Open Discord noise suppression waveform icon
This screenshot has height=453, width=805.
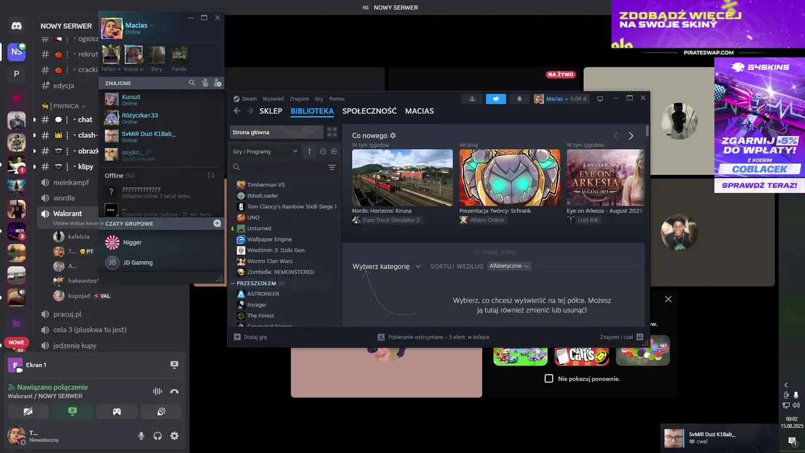[157, 391]
